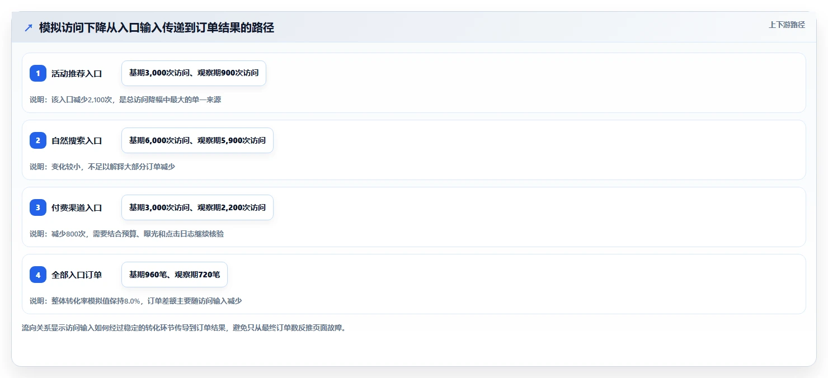Select step badge 4 for 全部入口订单
Viewport: 828px width, 378px height.
pos(38,275)
